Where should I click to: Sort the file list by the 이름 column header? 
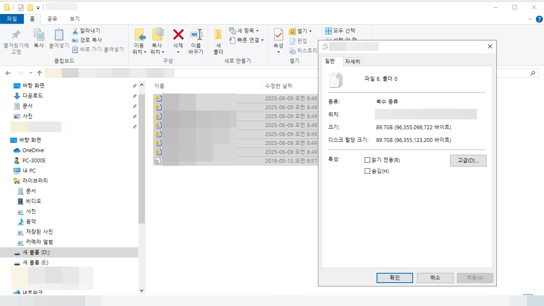coord(207,86)
